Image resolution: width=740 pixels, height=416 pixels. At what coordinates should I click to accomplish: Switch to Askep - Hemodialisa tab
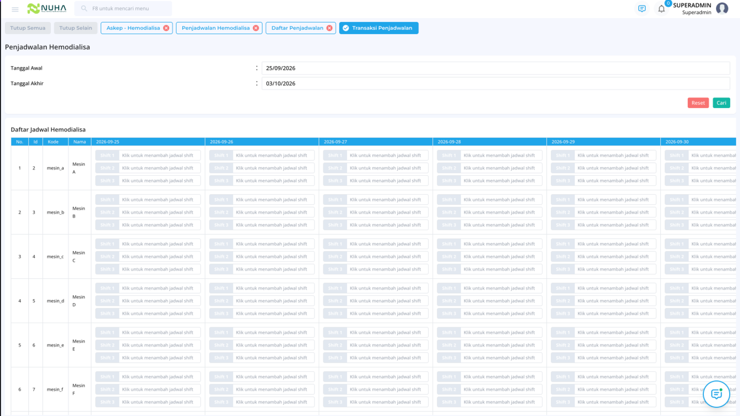pos(133,28)
